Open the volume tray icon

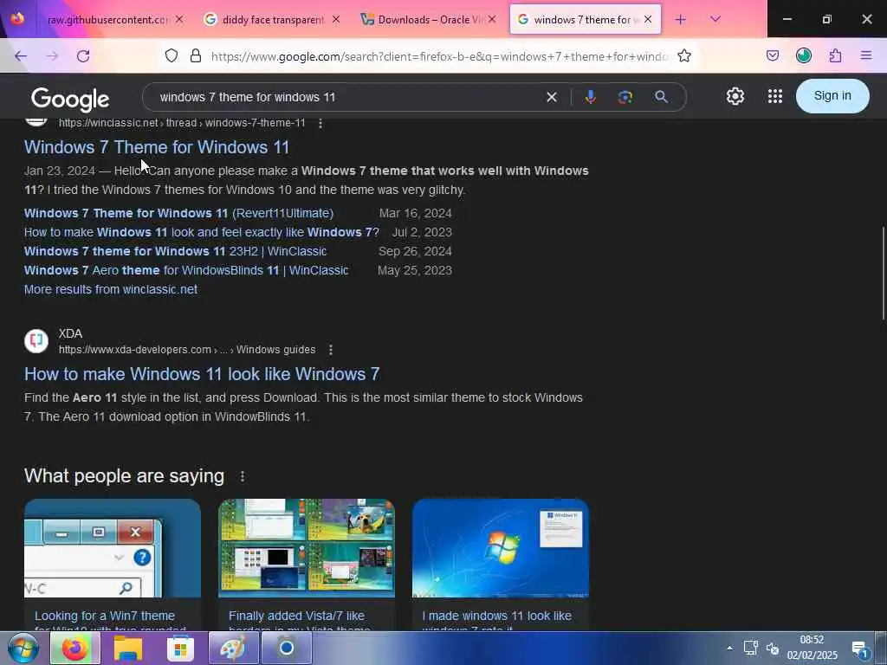[x=773, y=648]
